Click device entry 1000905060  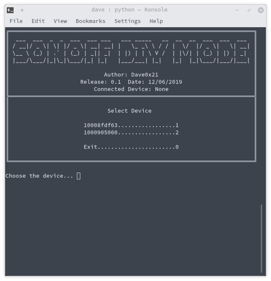click(x=131, y=133)
